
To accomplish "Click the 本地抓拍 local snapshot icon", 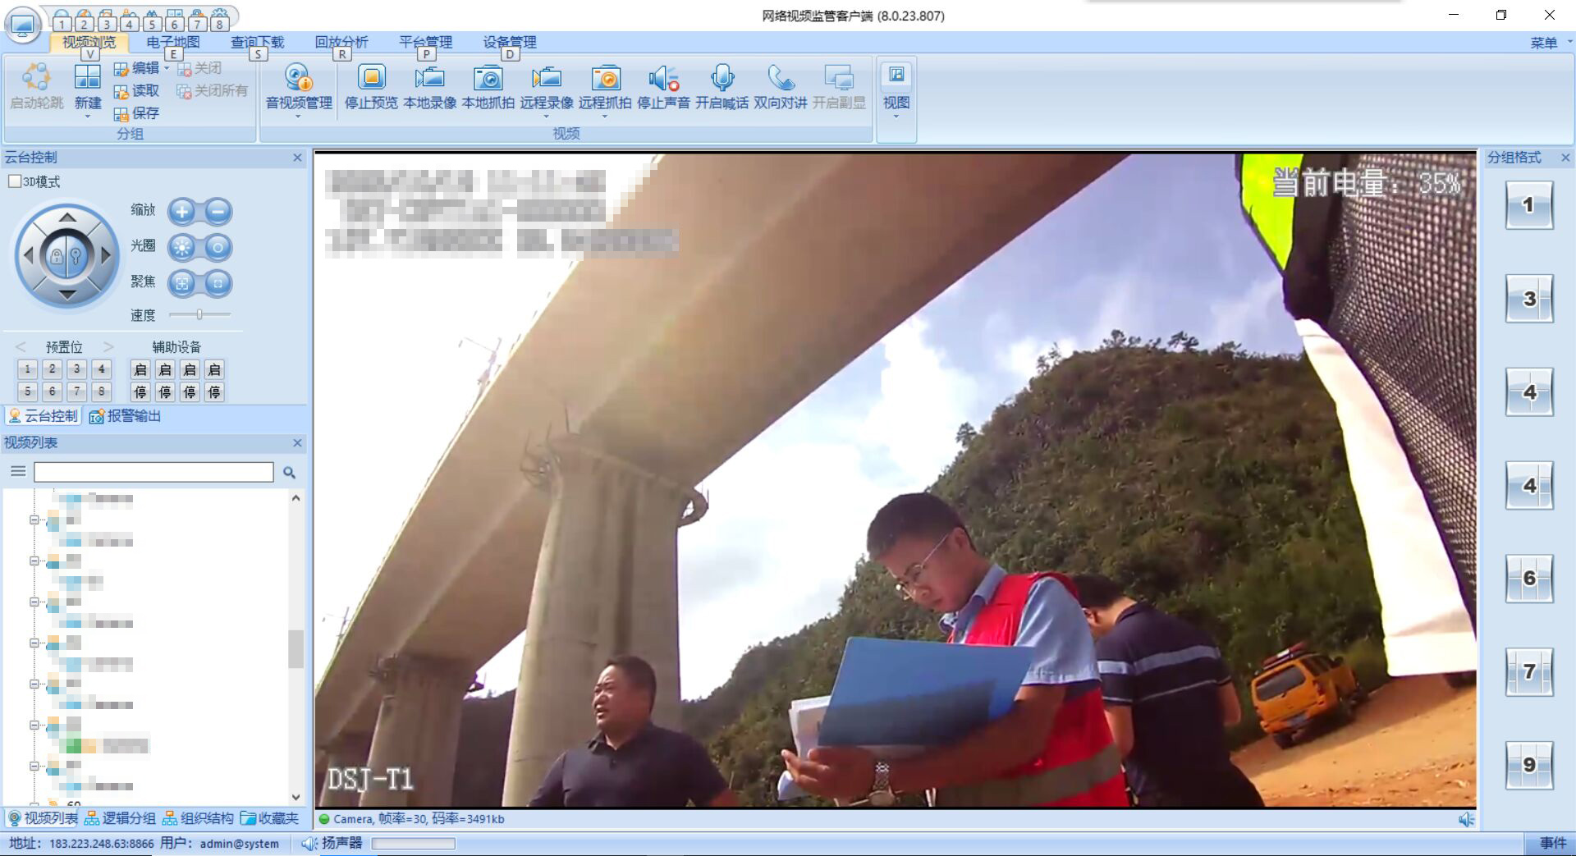I will pos(488,79).
